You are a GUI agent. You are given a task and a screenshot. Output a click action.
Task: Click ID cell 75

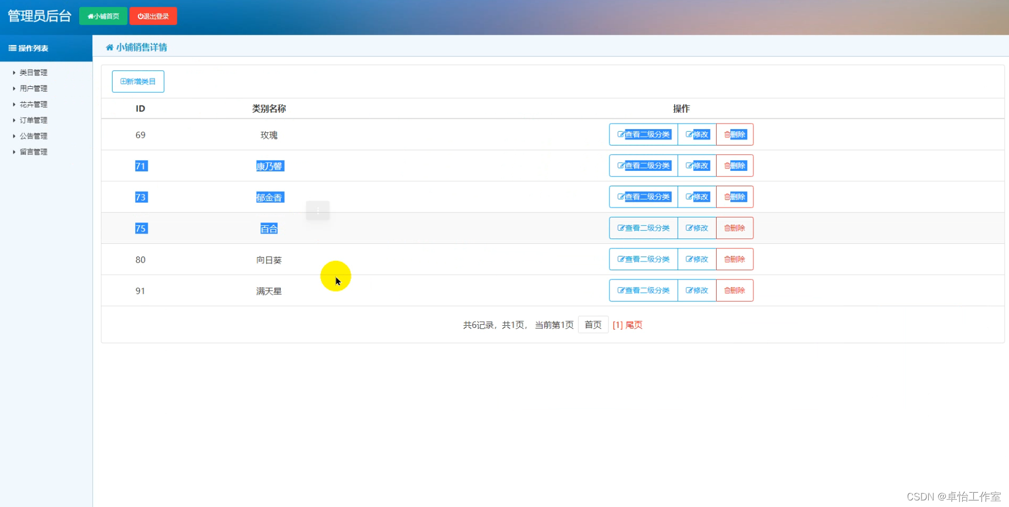tap(141, 229)
